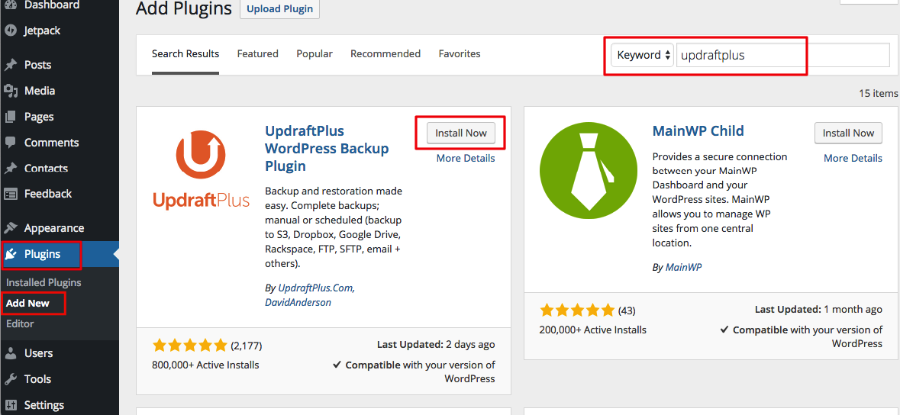
Task: Click the Pages sidebar icon
Action: (x=11, y=117)
